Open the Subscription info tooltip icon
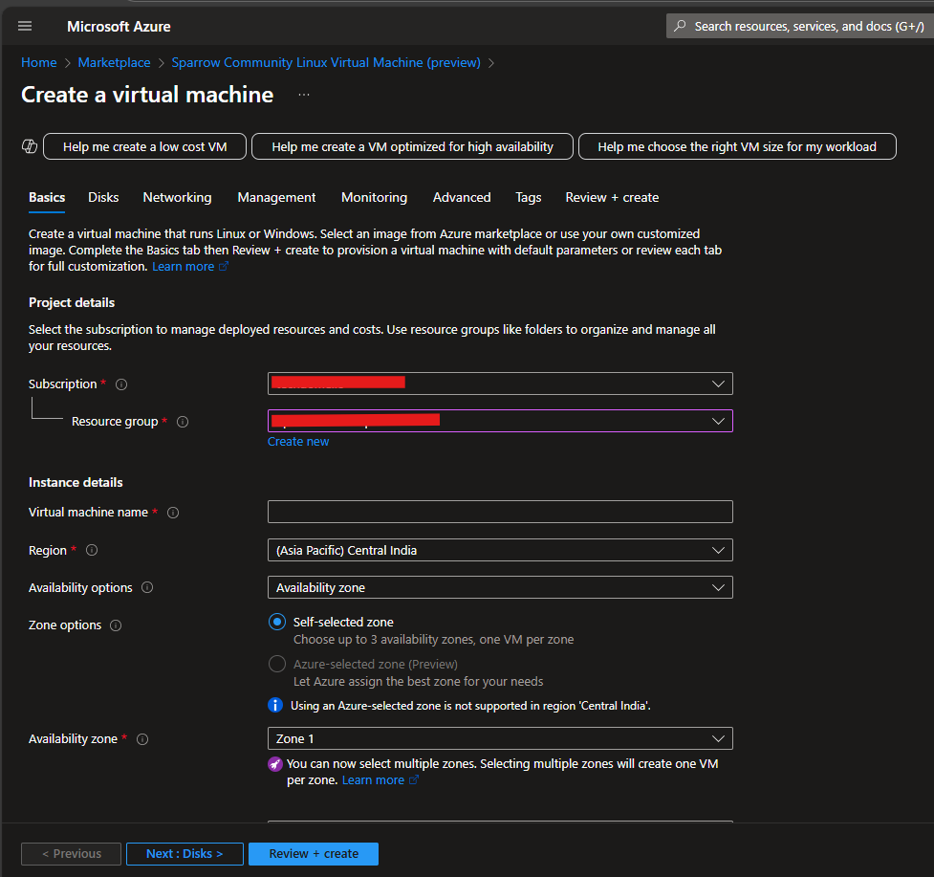 pos(120,384)
